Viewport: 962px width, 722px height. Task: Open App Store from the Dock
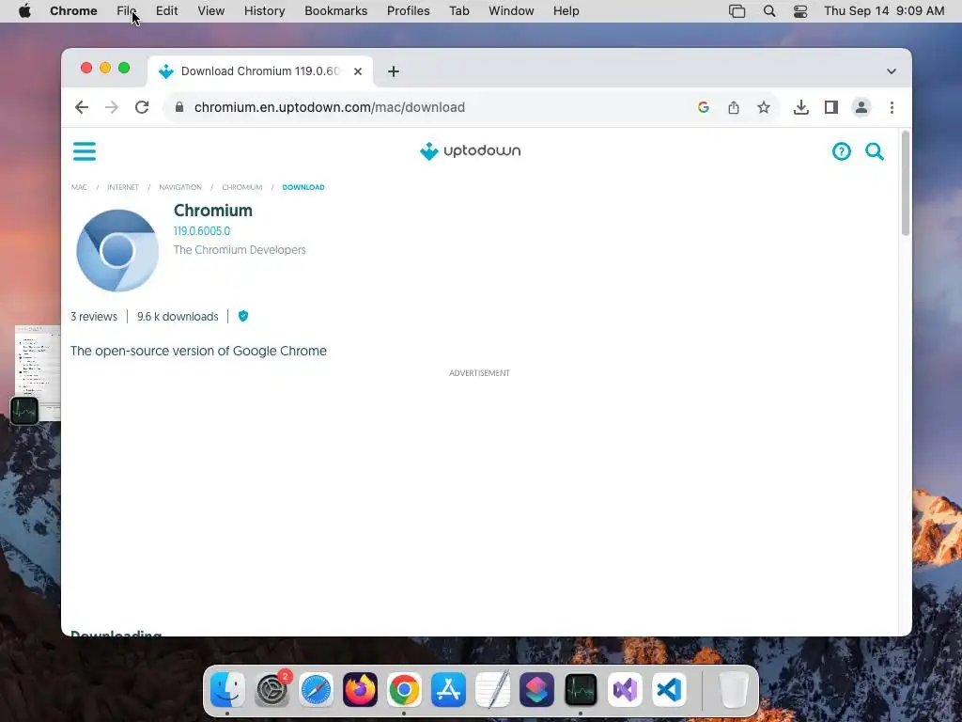(x=448, y=689)
